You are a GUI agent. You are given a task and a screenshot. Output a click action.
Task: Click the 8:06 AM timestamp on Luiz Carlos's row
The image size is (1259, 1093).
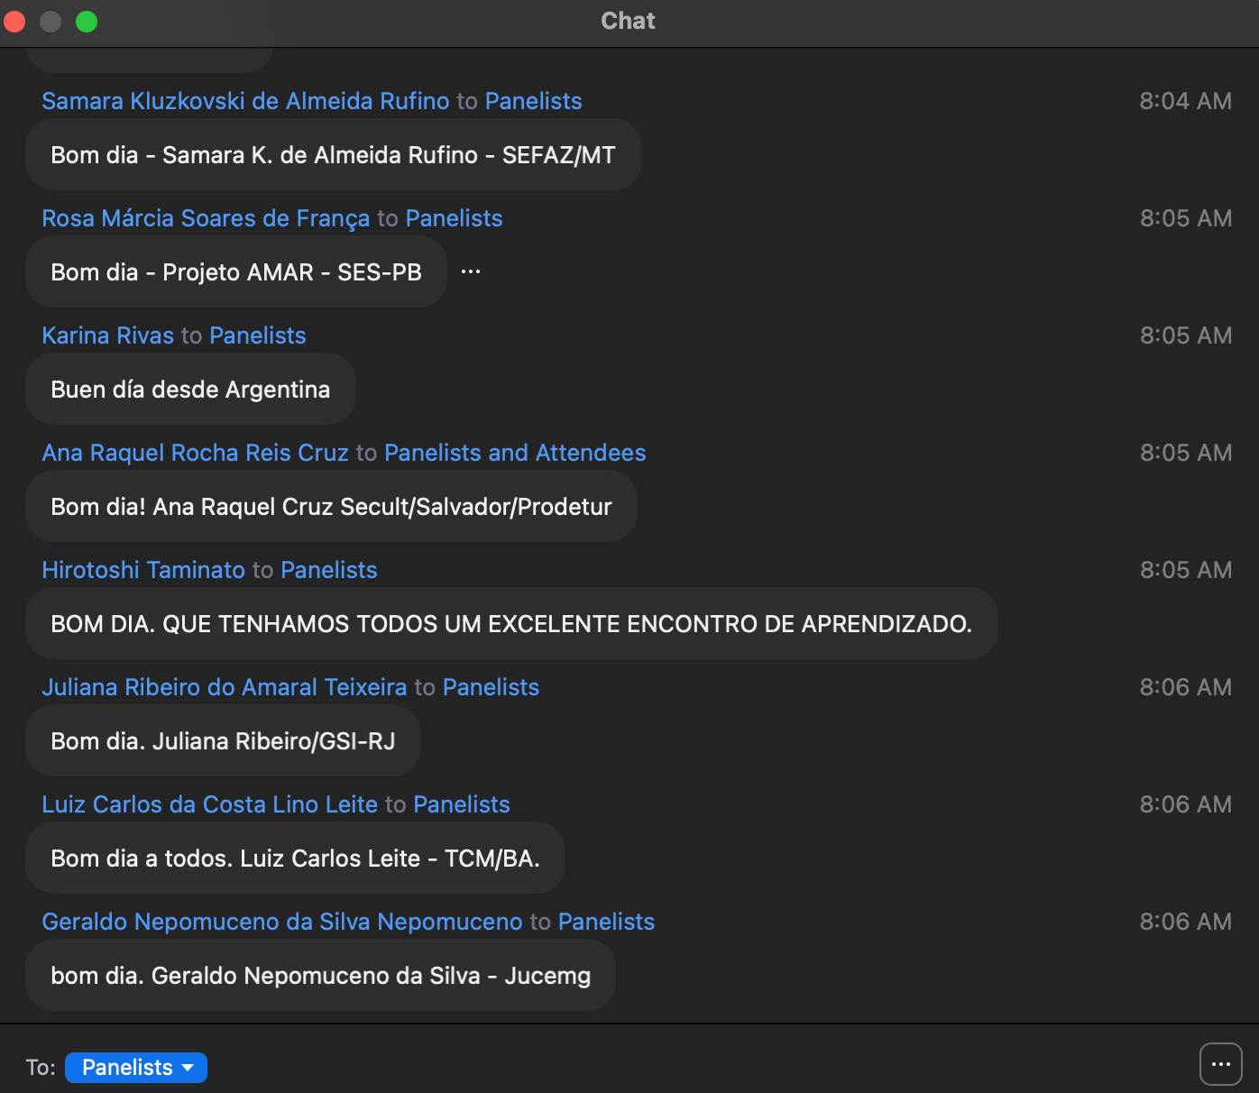[x=1186, y=804]
